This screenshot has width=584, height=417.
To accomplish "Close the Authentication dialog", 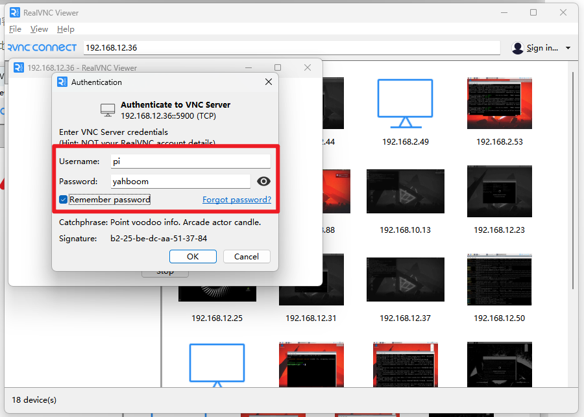I will [269, 82].
